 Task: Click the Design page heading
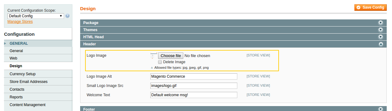pos(88,9)
